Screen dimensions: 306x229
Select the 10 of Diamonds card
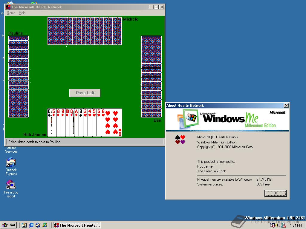pyautogui.click(x=67, y=123)
